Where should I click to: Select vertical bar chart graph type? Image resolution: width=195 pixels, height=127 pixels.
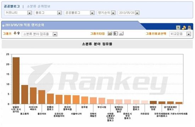point(110,34)
